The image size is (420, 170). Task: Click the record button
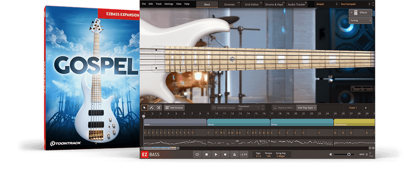(225, 154)
